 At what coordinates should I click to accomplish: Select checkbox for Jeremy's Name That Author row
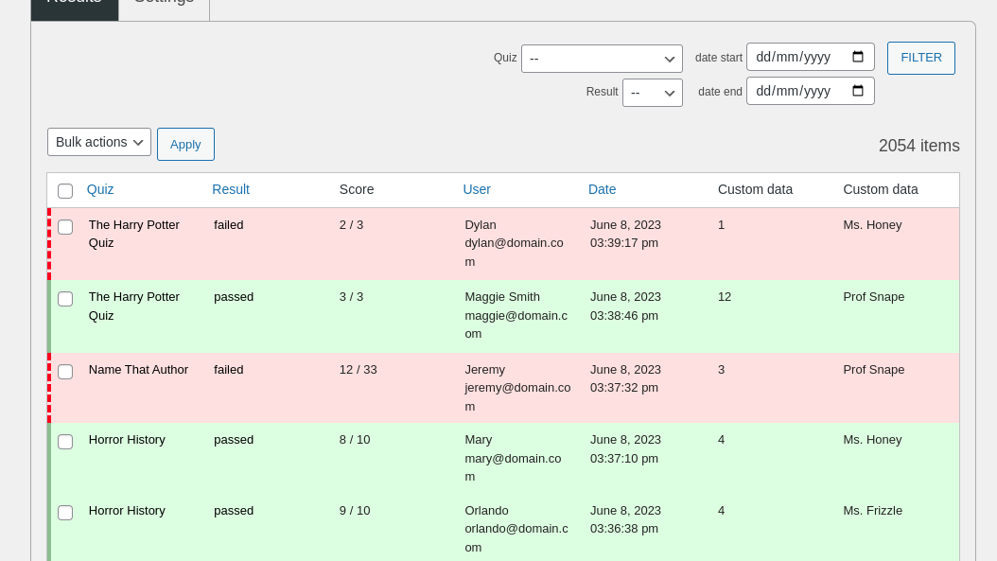click(65, 372)
